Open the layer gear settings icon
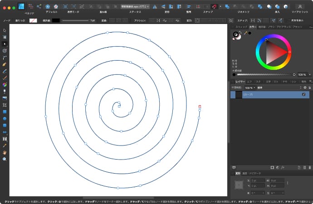Viewport: 313px width, 204px height. pos(305,87)
